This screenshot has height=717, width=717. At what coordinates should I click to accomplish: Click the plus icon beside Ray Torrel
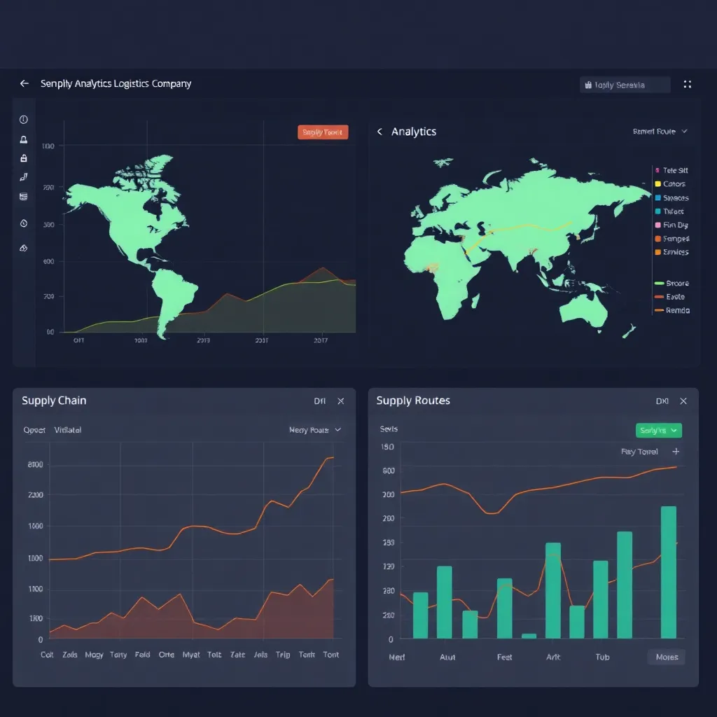(676, 452)
